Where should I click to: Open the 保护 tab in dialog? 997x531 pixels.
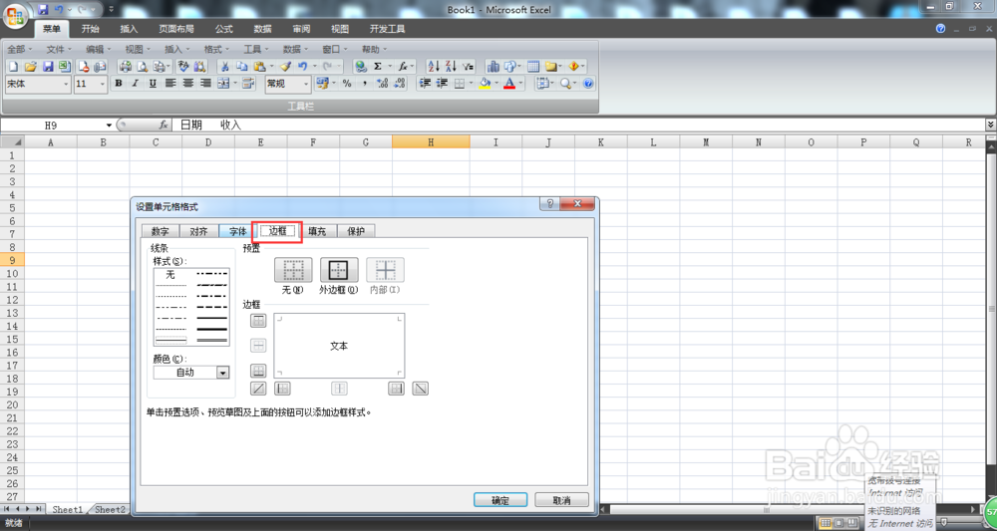point(356,231)
